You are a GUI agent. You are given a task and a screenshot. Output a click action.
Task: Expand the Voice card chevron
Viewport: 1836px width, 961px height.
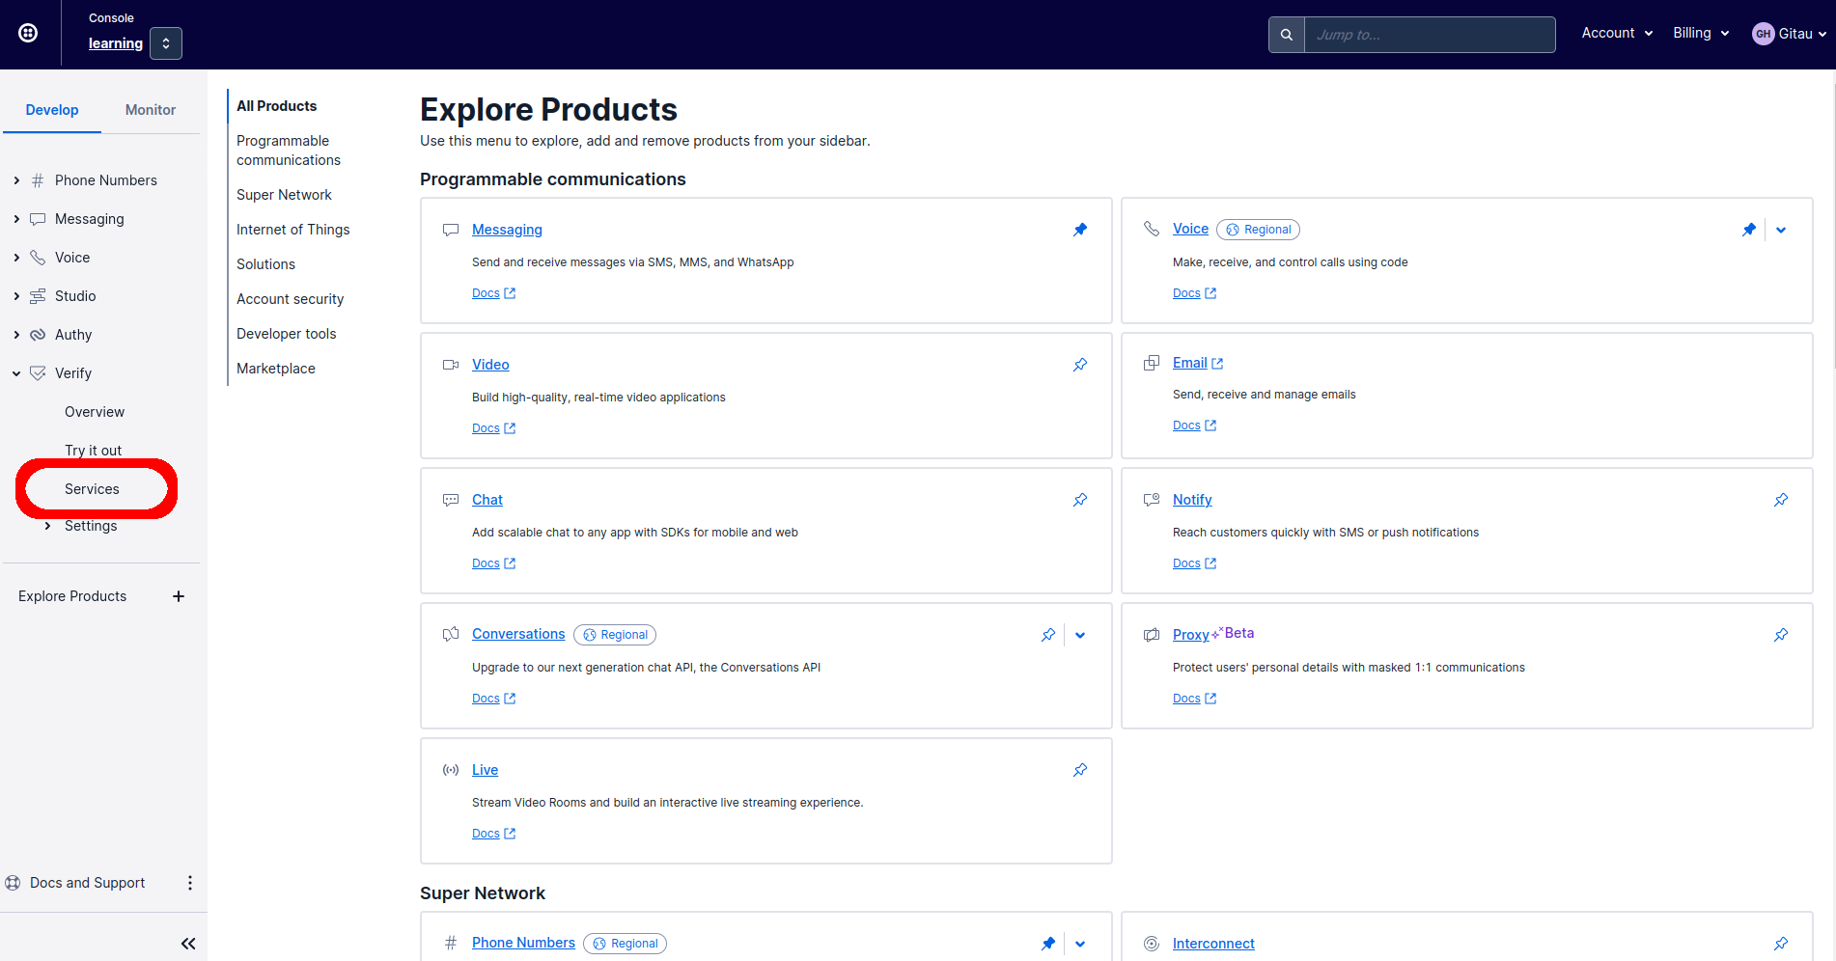pos(1781,230)
